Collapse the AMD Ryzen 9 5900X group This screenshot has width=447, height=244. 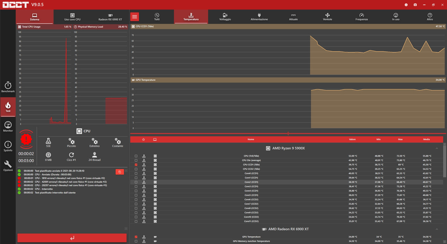tap(437, 148)
